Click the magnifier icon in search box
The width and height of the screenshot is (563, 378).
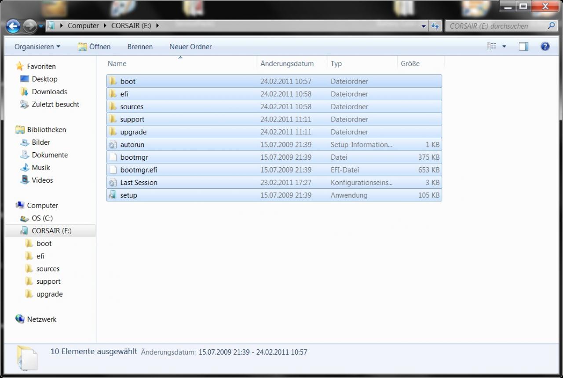(551, 26)
